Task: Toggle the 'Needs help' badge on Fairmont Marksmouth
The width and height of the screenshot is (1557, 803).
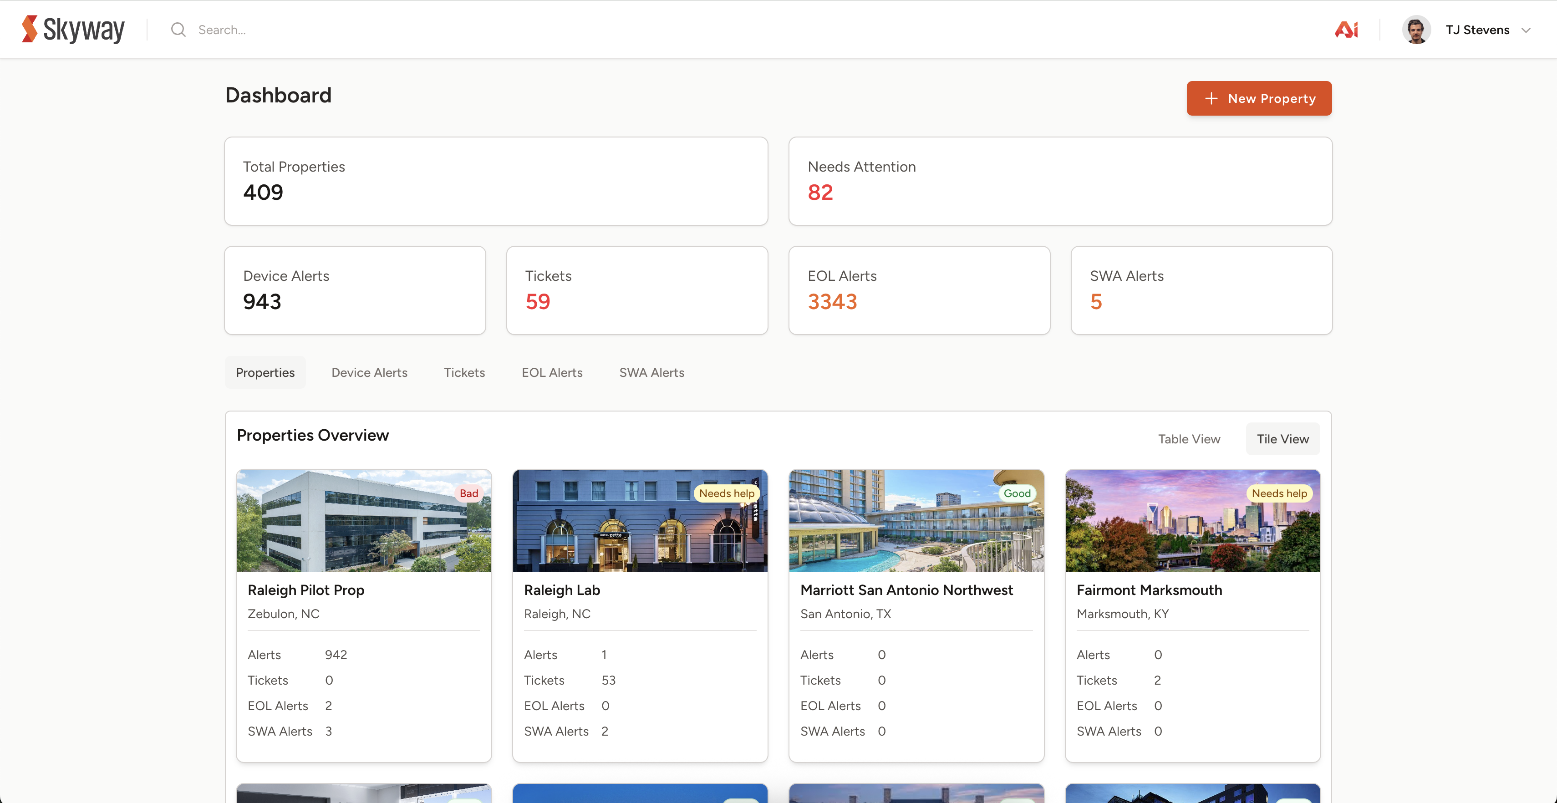Action: pyautogui.click(x=1279, y=493)
